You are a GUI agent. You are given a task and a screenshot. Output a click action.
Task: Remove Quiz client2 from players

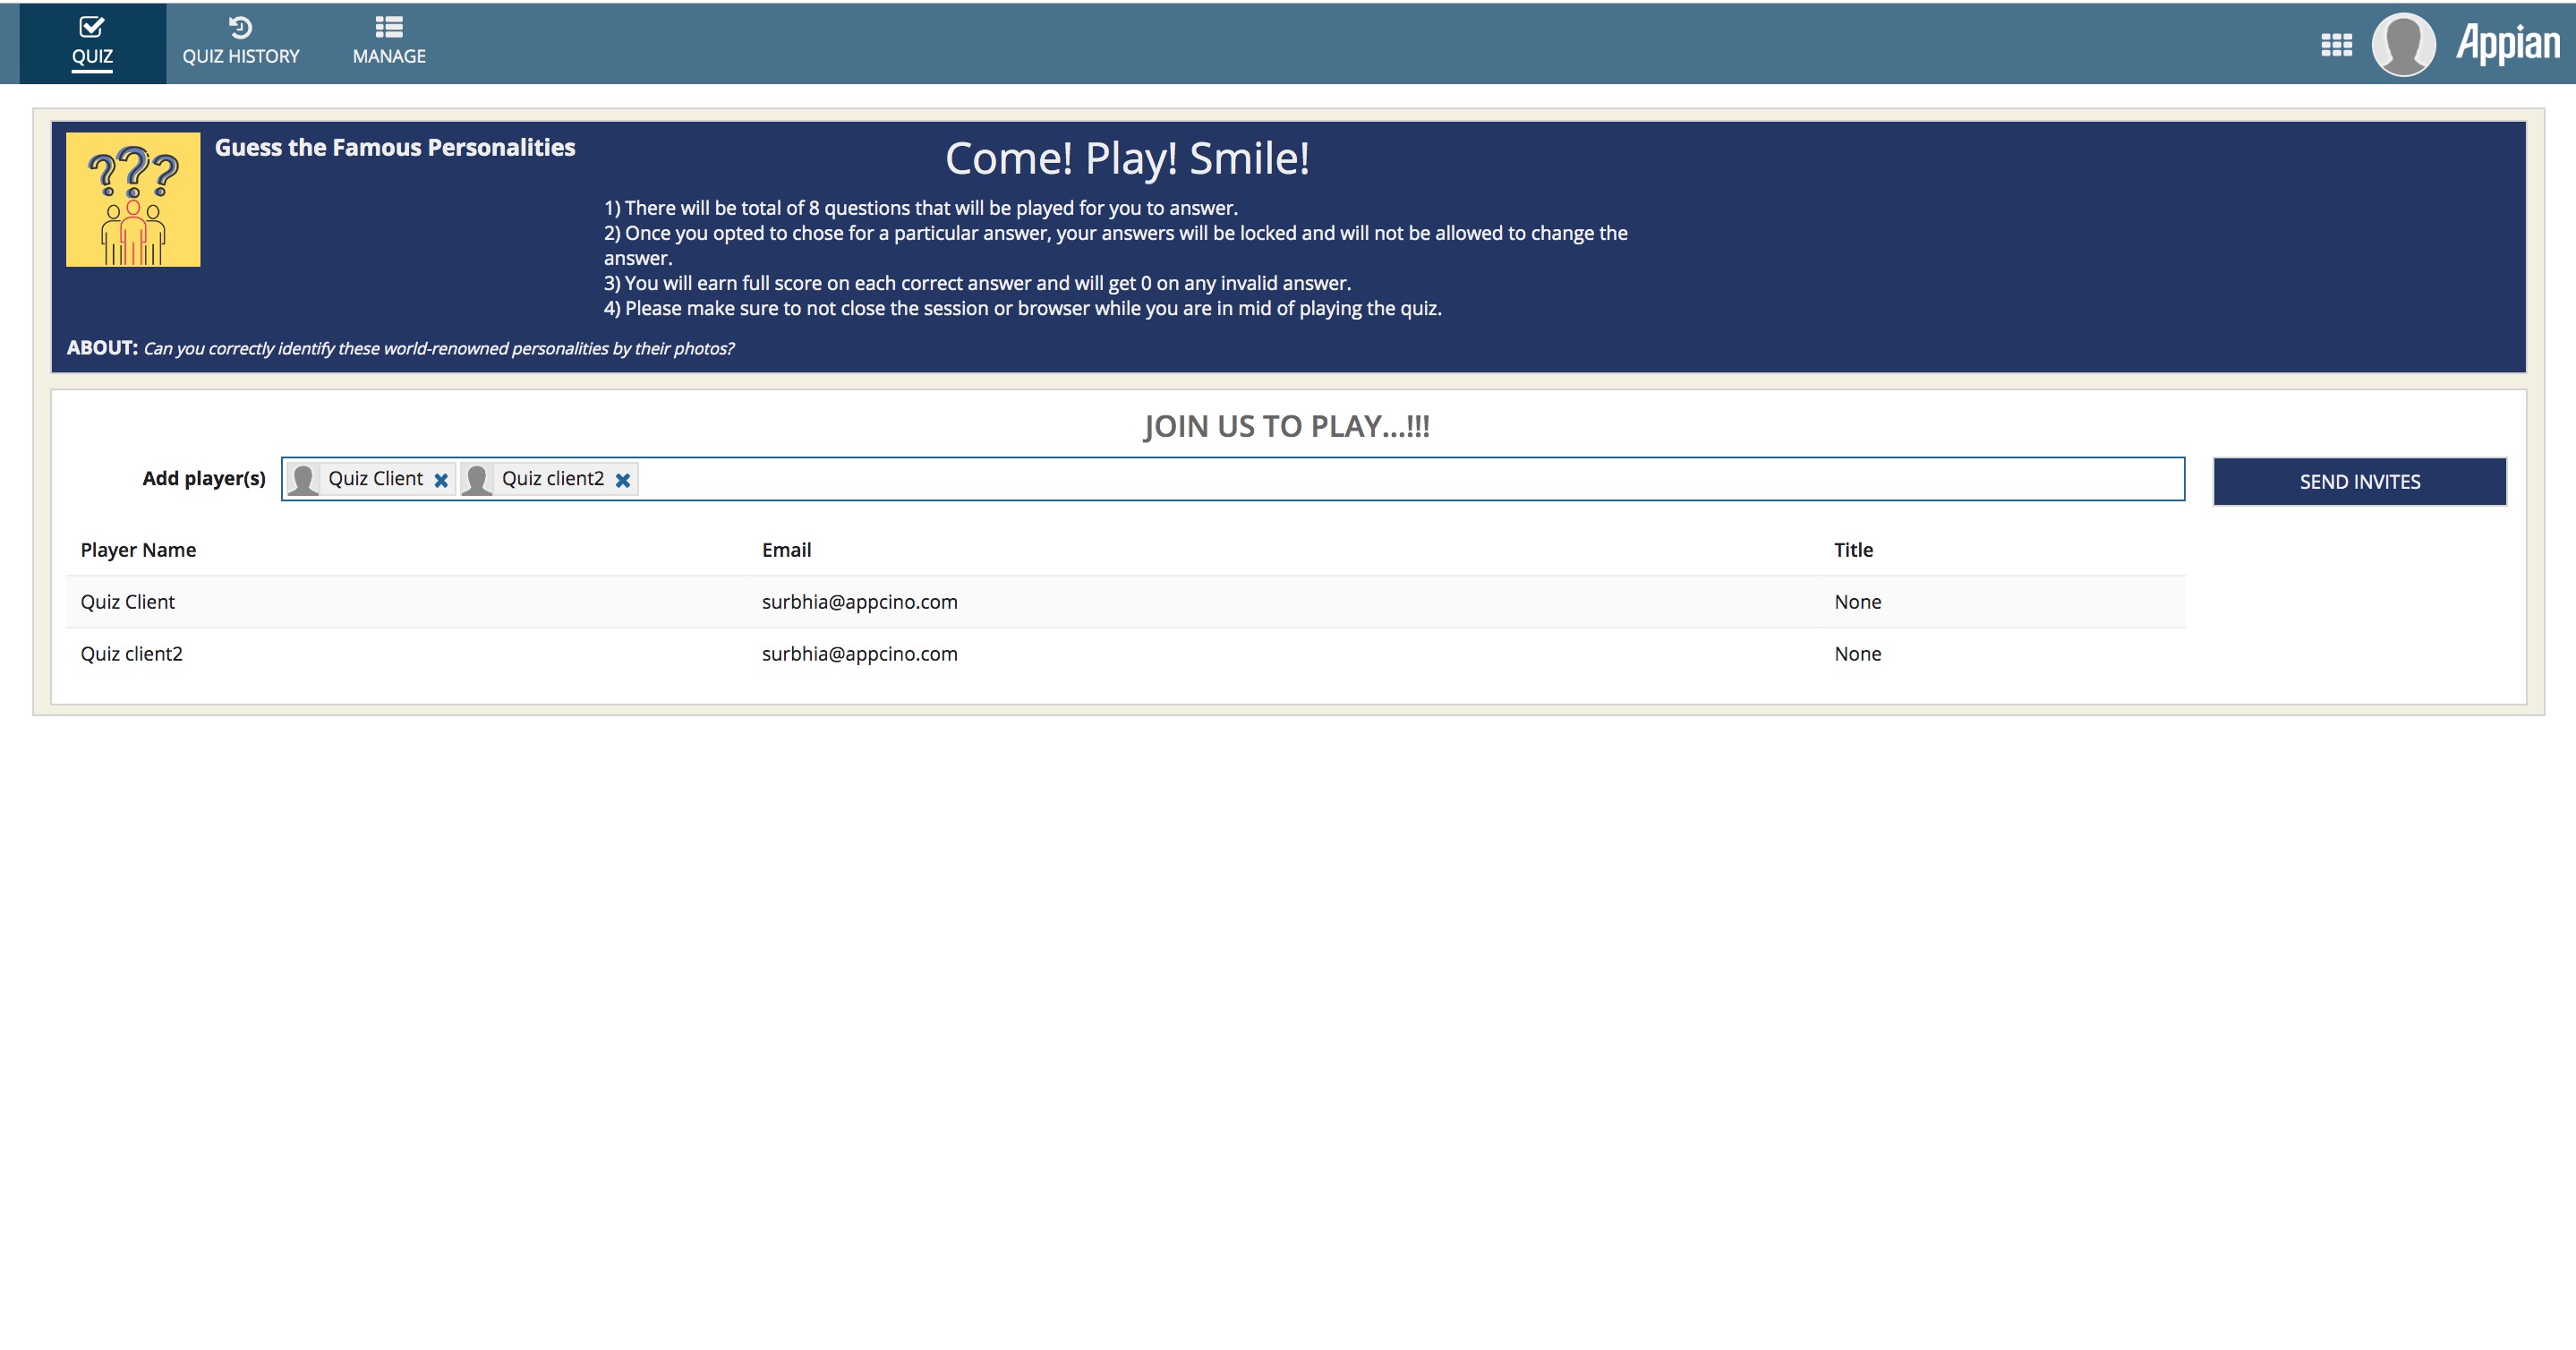click(x=623, y=480)
